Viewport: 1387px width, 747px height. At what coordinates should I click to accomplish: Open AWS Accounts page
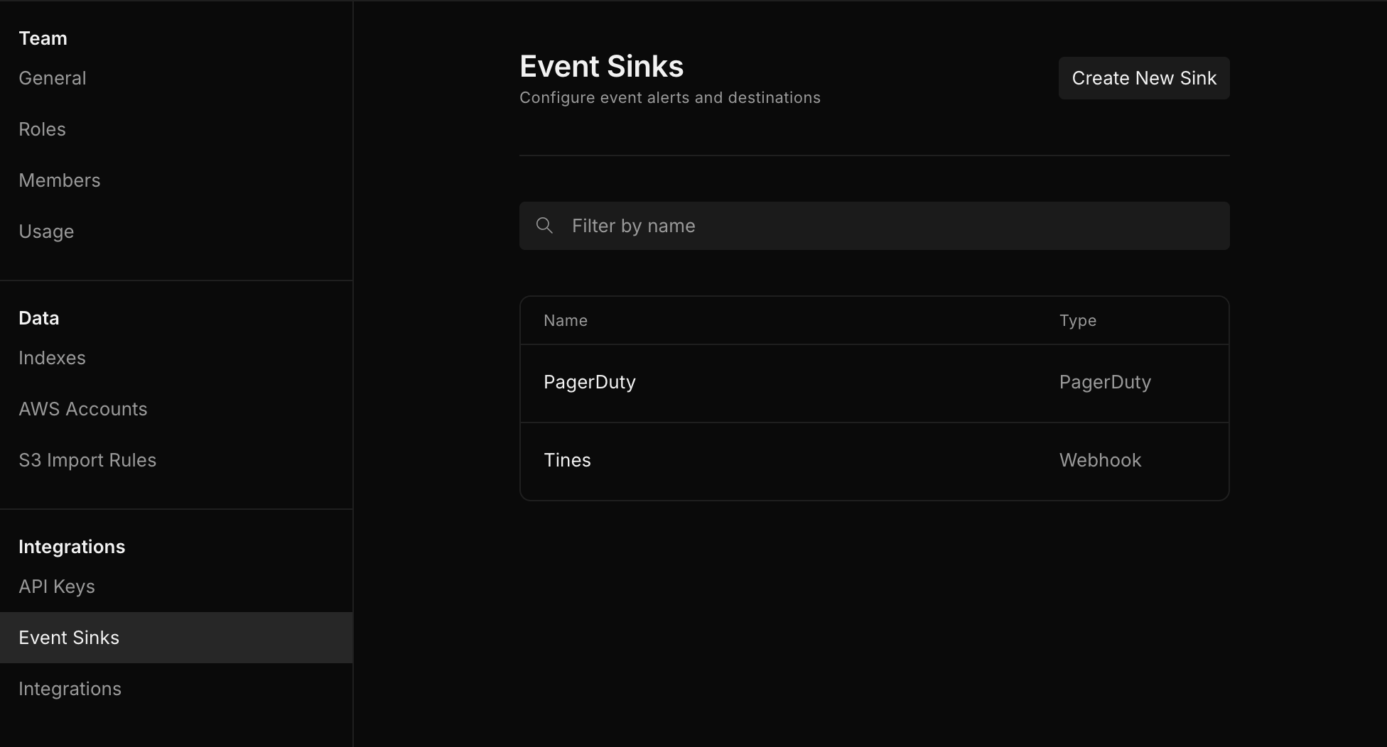(x=83, y=409)
